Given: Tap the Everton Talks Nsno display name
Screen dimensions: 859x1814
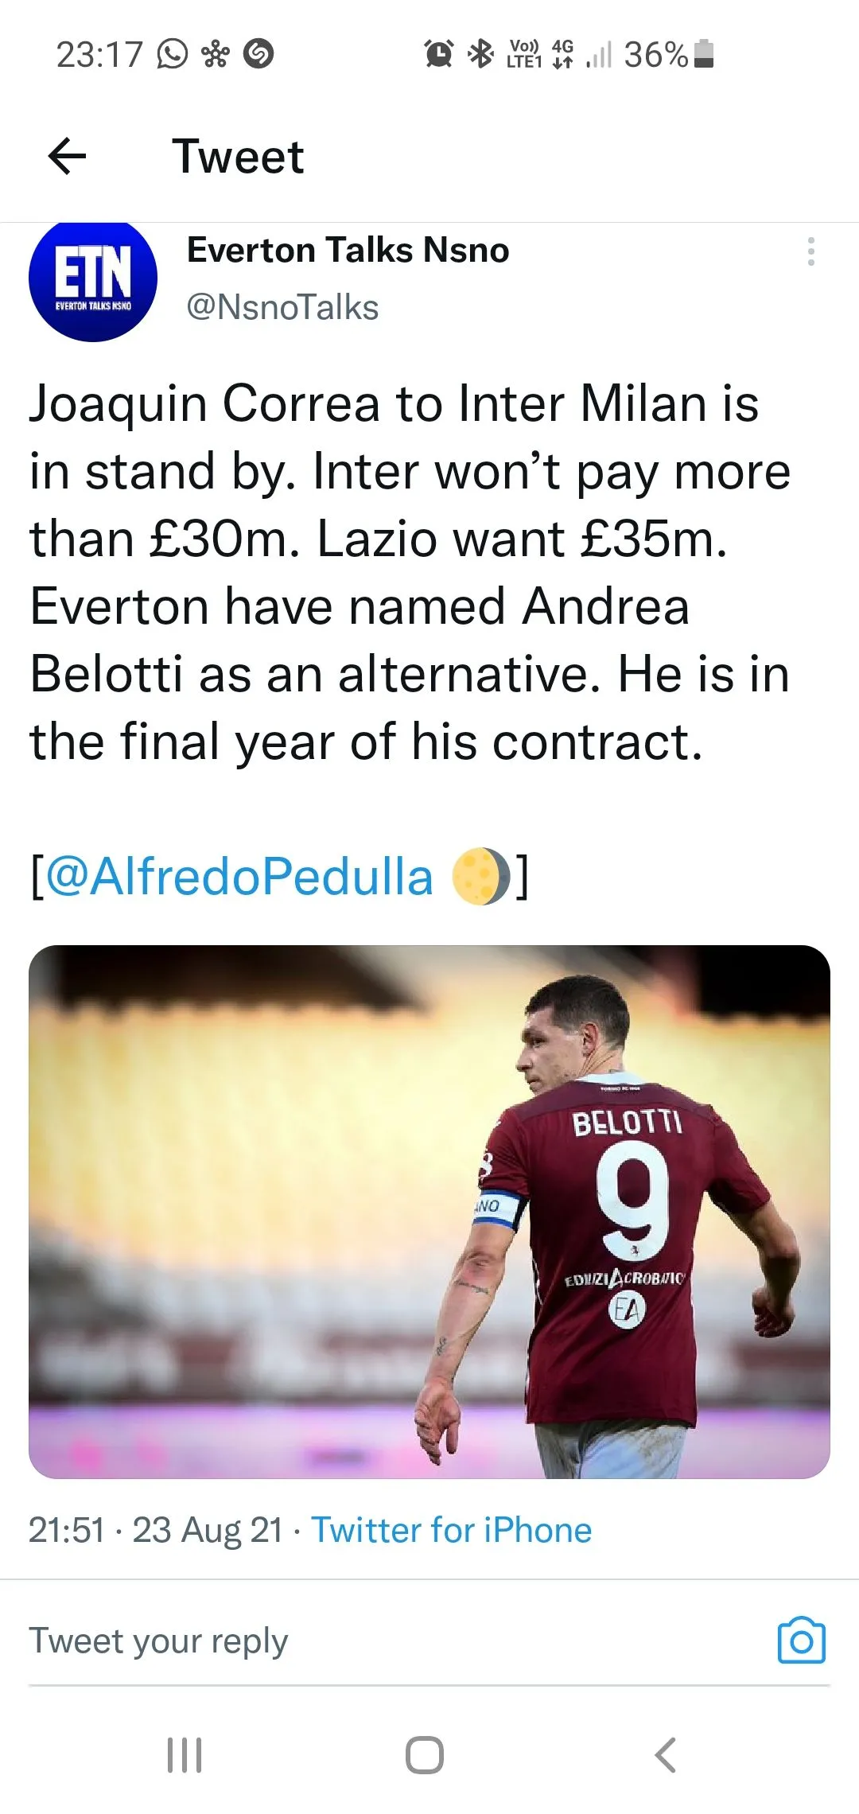Looking at the screenshot, I should pyautogui.click(x=348, y=251).
